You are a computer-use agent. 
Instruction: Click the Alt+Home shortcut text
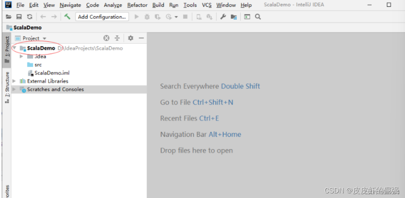[225, 134]
